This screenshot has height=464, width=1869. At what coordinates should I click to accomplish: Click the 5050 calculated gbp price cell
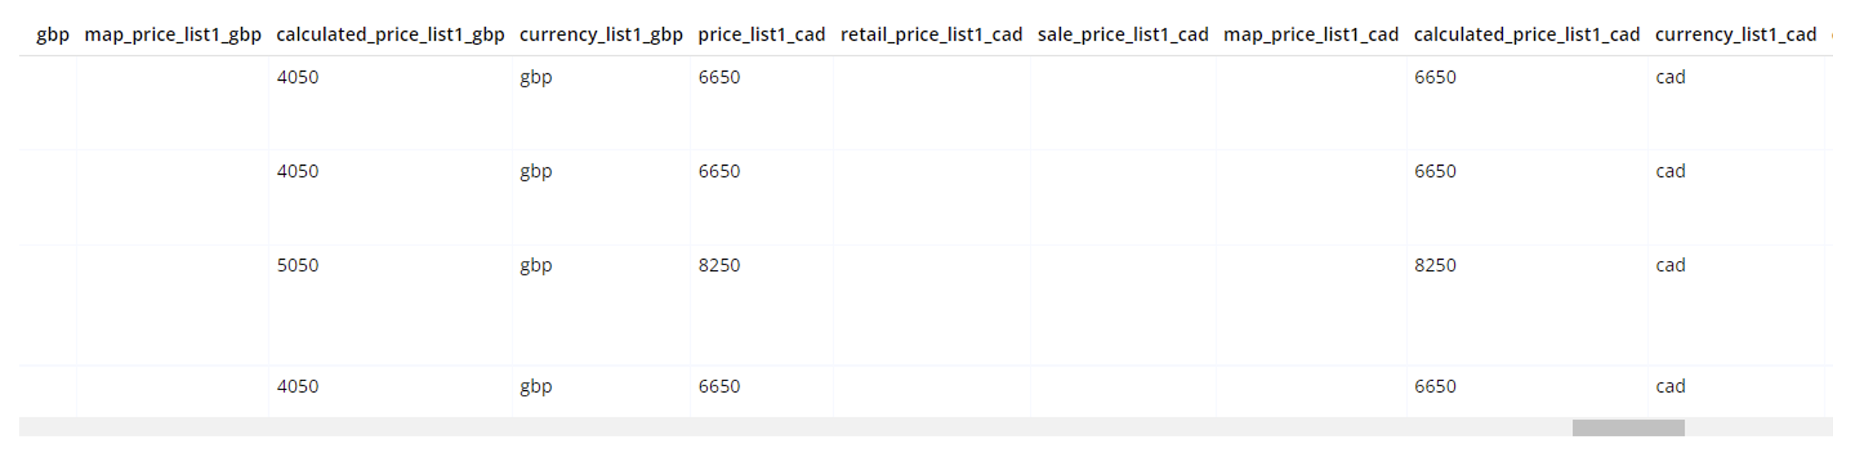pyautogui.click(x=298, y=265)
